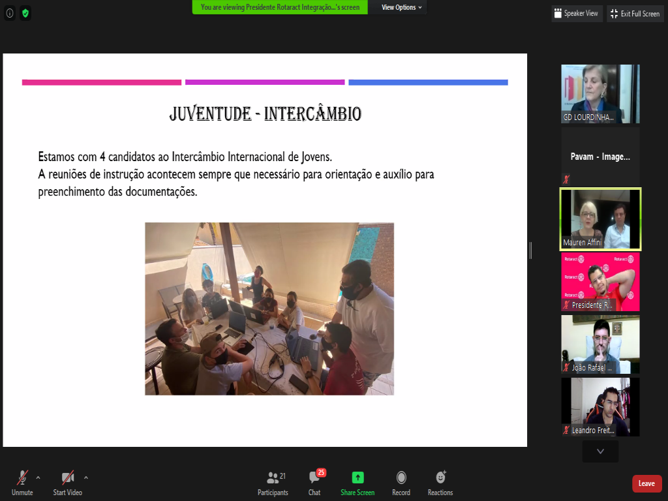Image resolution: width=668 pixels, height=501 pixels.
Task: Click the green Share Screen icon
Action: (x=357, y=478)
